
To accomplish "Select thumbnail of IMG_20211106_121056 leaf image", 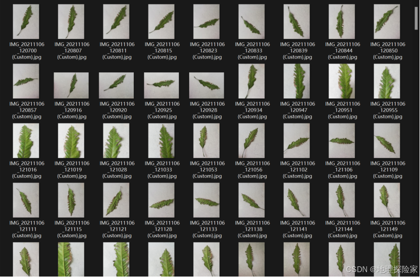I will point(251,141).
